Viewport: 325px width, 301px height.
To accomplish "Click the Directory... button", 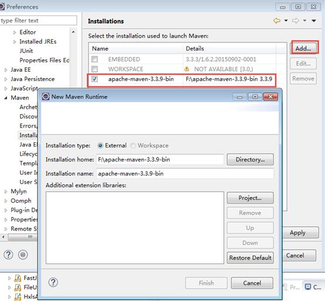I will [x=250, y=159].
